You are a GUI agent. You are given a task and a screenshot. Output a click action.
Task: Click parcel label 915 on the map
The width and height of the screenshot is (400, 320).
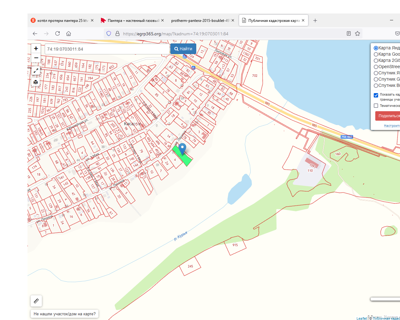[235, 245]
